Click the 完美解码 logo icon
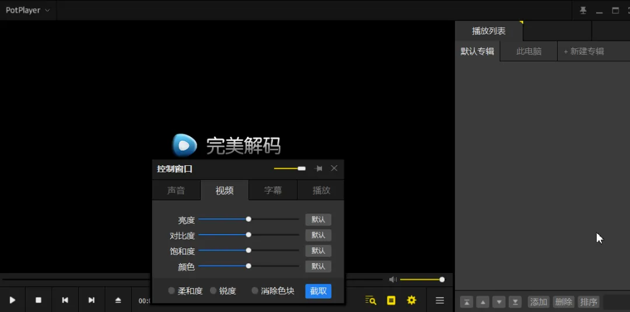This screenshot has width=630, height=312. point(184,145)
